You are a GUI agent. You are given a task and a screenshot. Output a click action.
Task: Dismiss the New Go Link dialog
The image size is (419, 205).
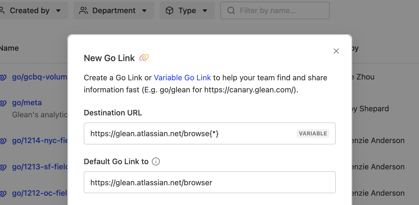(x=336, y=51)
